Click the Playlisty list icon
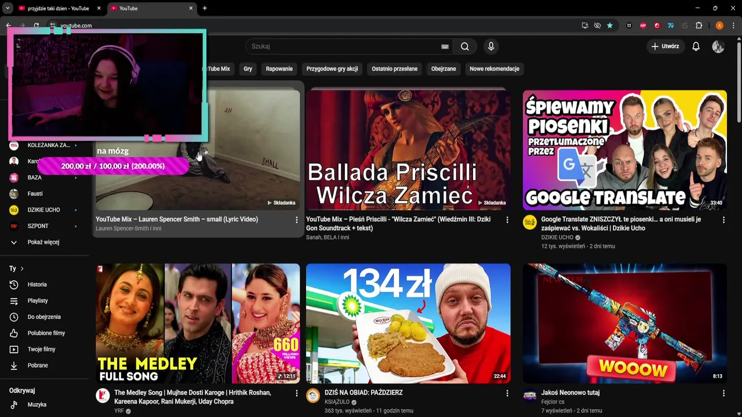 coord(14,301)
